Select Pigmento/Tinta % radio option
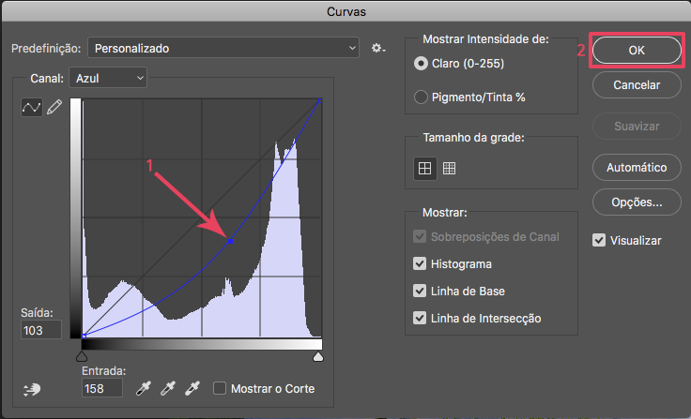 [421, 97]
